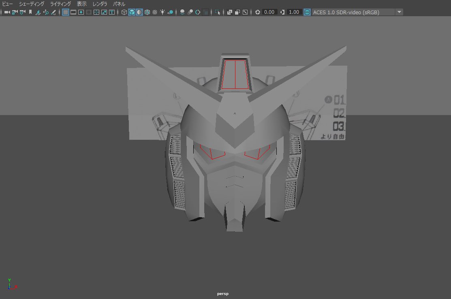Viewport: 451px width, 299px height.
Task: Enable textured display mode icon
Action: pos(139,12)
